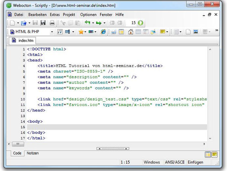This screenshot has width=227, height=171.
Task: Click the color palette icon
Action: [x=91, y=32]
